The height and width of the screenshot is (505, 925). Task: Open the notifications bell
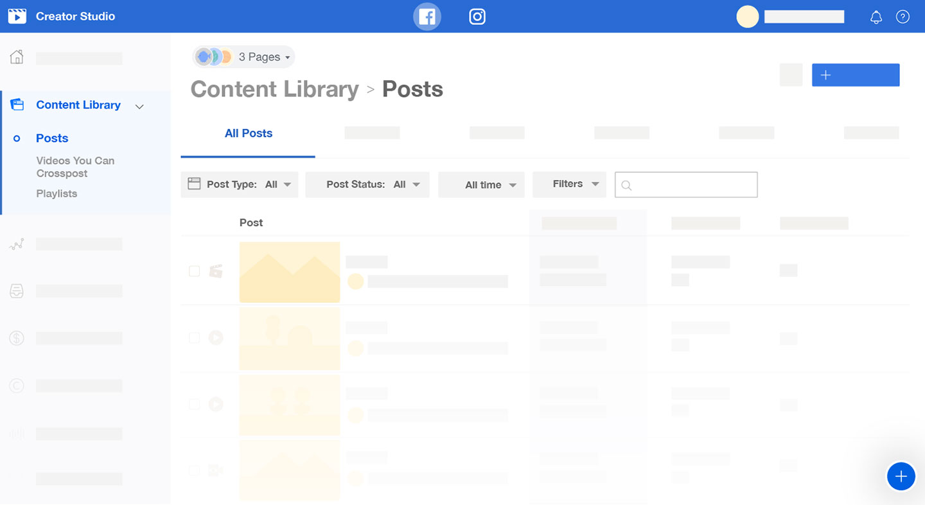point(876,17)
